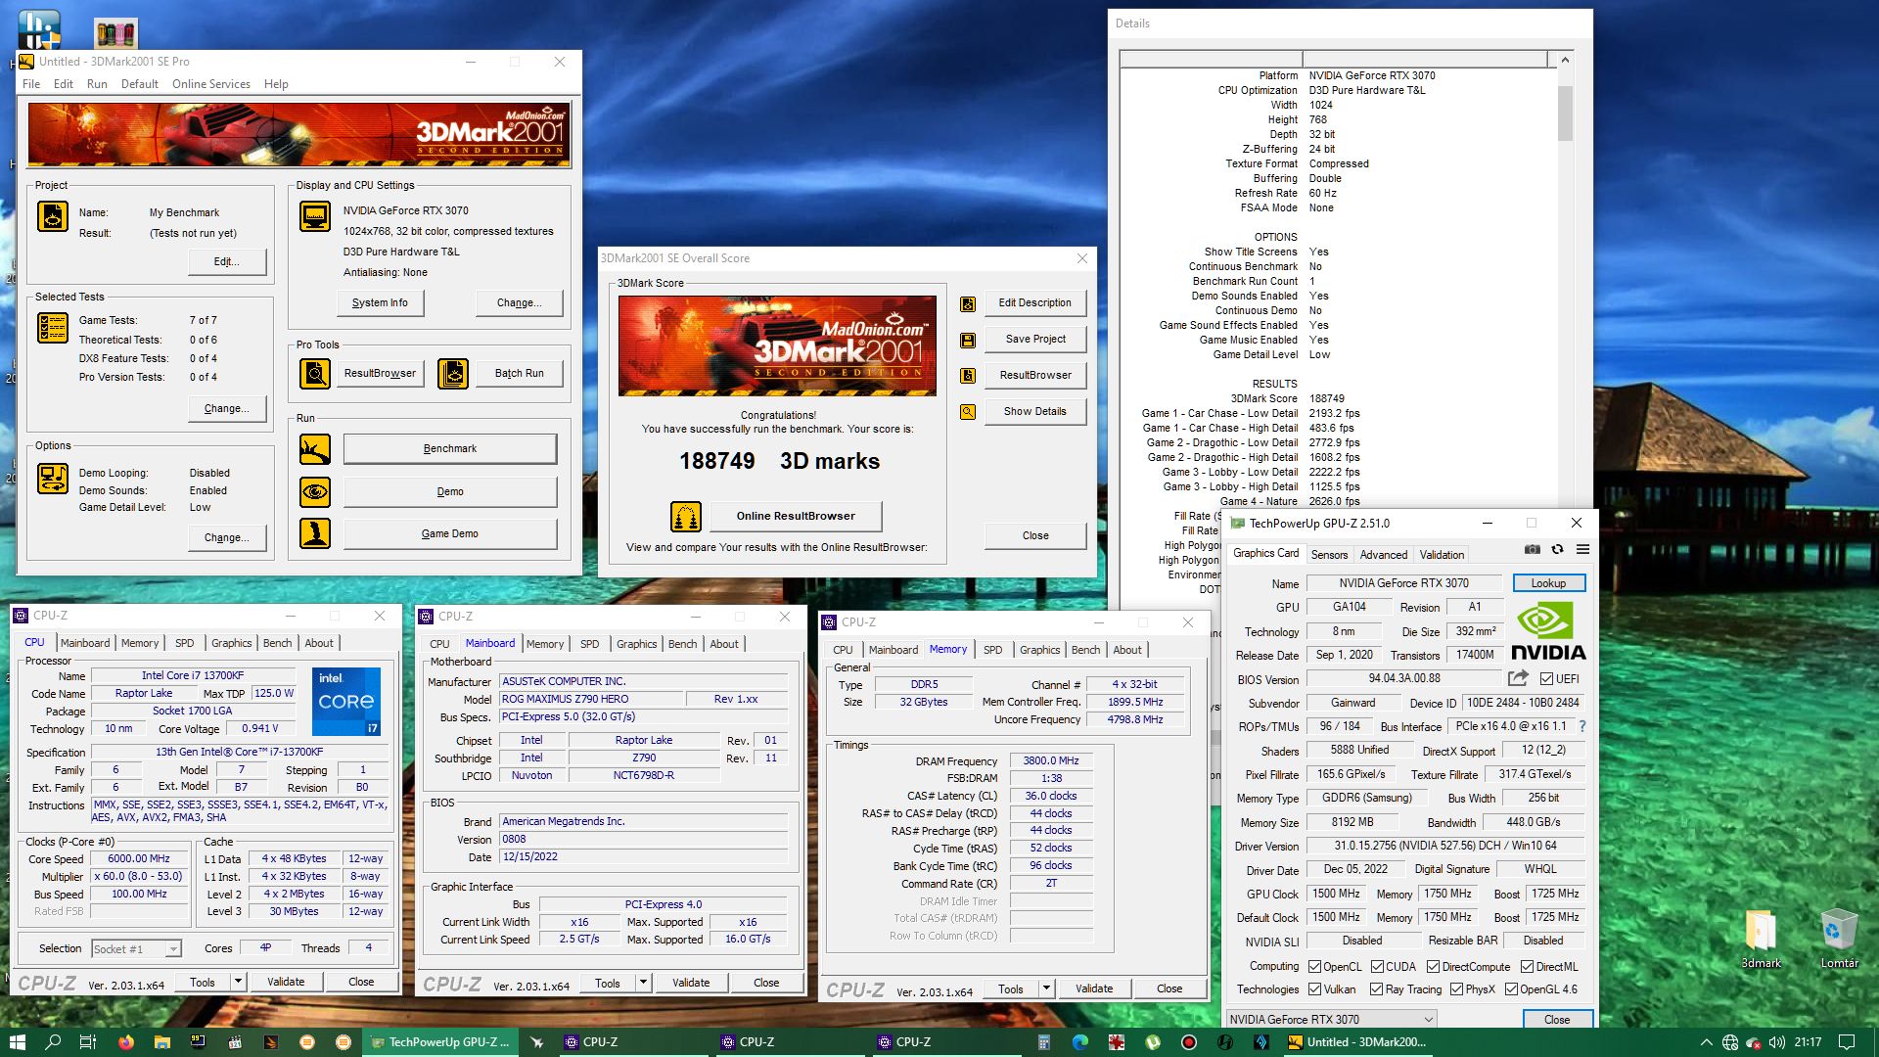
Task: Click the Online ResultBrowser button
Action: coord(796,516)
